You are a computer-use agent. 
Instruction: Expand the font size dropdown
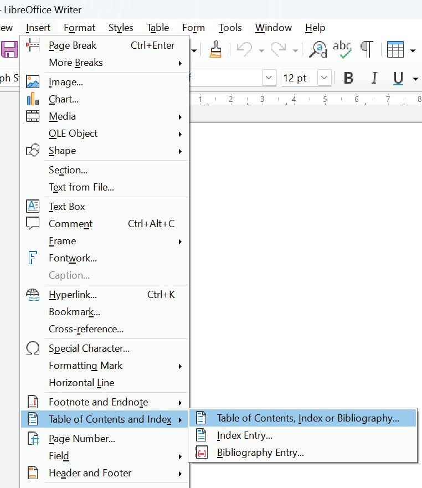(325, 78)
